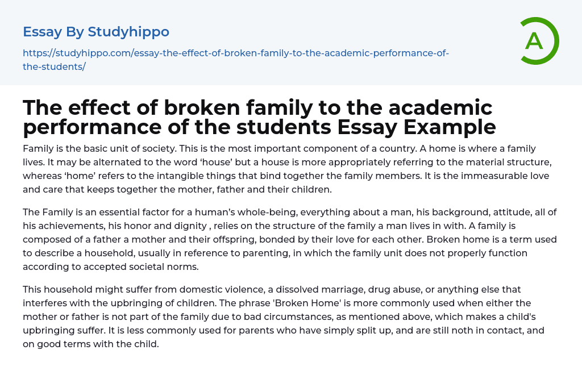Image resolution: width=582 pixels, height=383 pixels.
Task: Click the paragraph starting 'The Family is an essential'
Action: tap(290, 239)
